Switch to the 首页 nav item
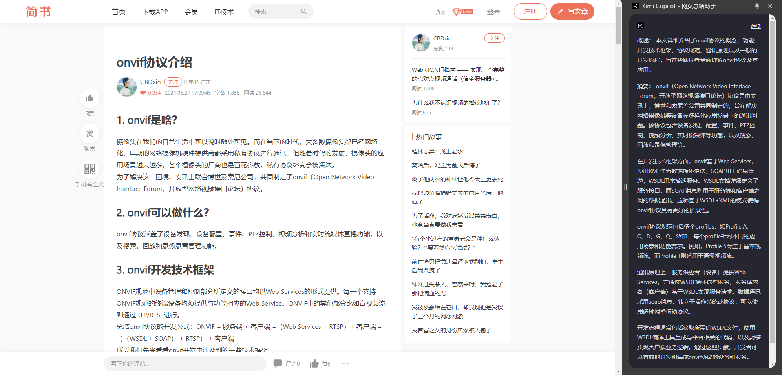This screenshot has width=782, height=375. click(x=118, y=11)
